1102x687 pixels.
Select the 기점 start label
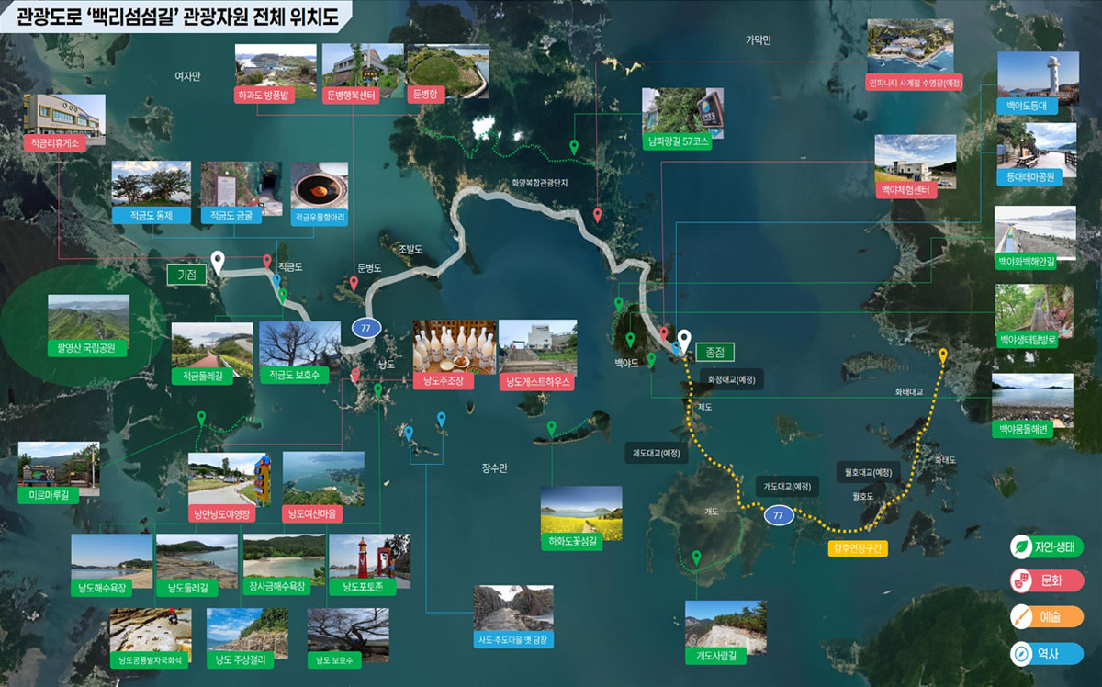point(186,275)
